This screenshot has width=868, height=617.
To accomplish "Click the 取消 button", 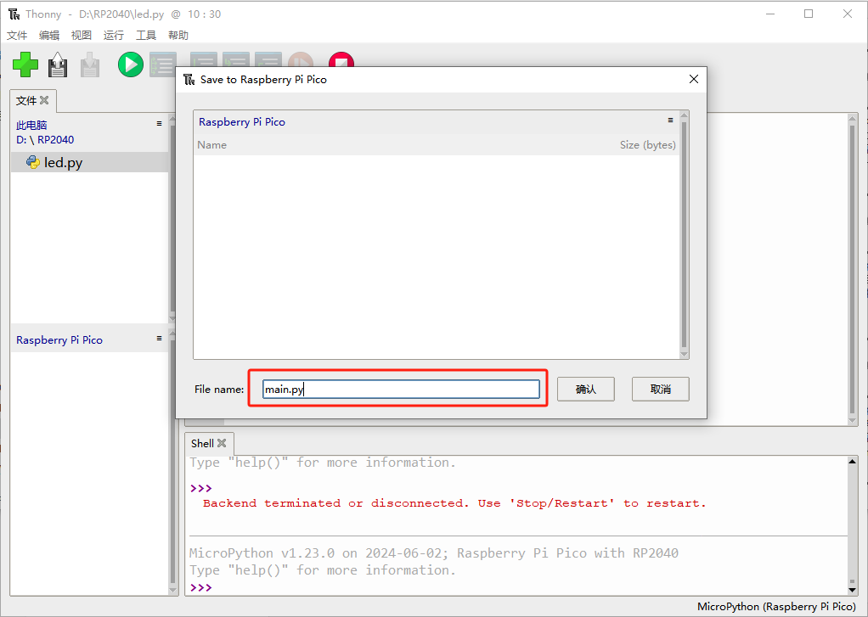I will (661, 389).
